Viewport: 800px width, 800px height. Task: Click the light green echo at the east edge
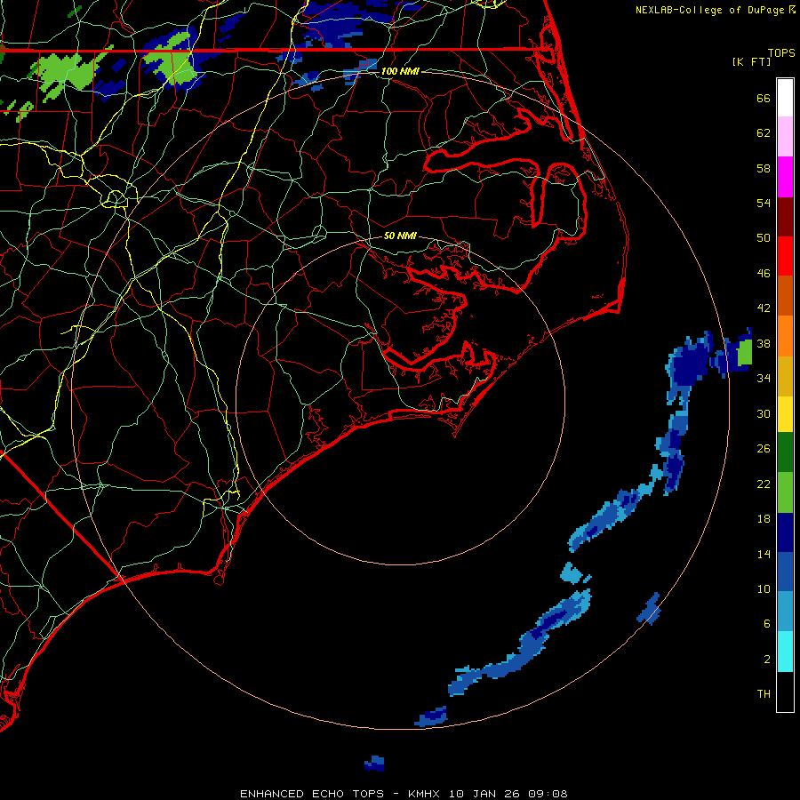pos(745,352)
